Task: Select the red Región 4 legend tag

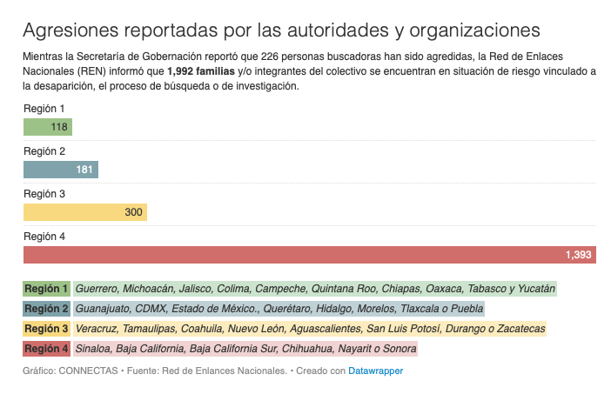Action: pos(47,349)
